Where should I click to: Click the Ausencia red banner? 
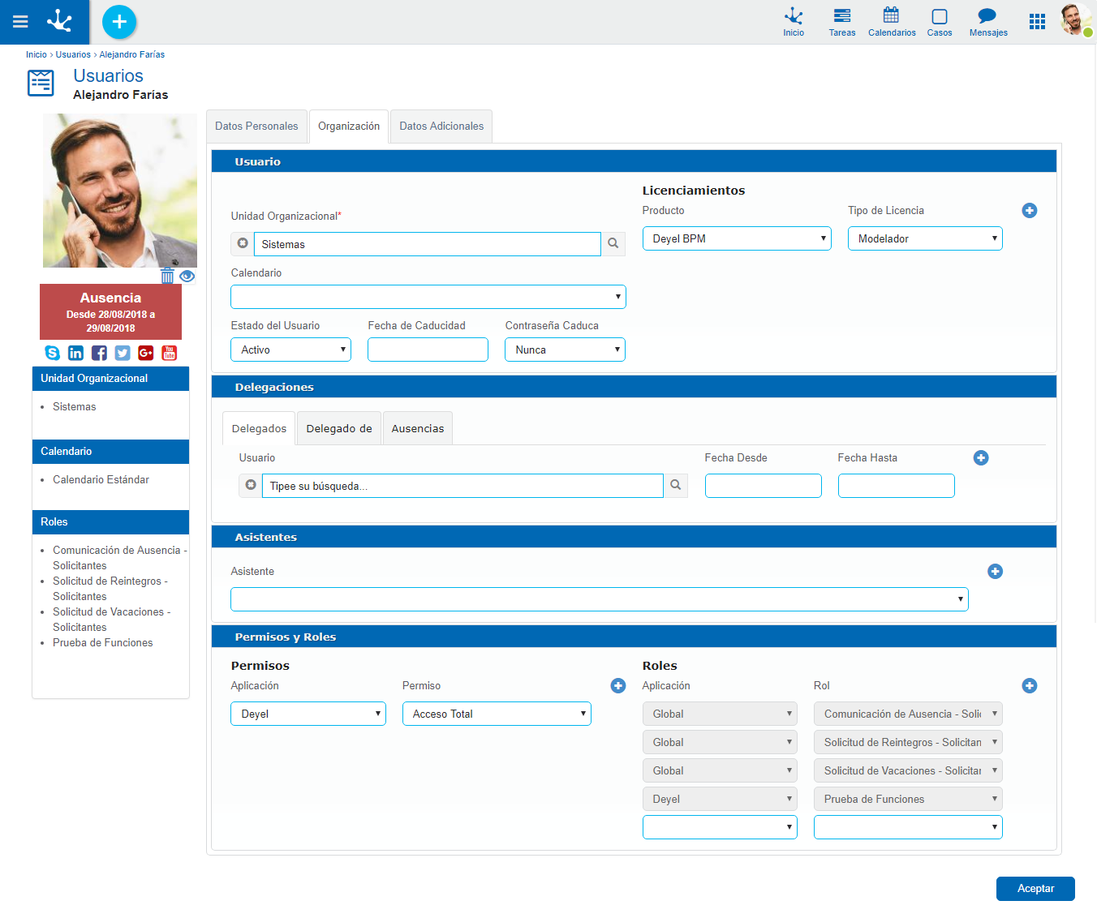[x=110, y=311]
